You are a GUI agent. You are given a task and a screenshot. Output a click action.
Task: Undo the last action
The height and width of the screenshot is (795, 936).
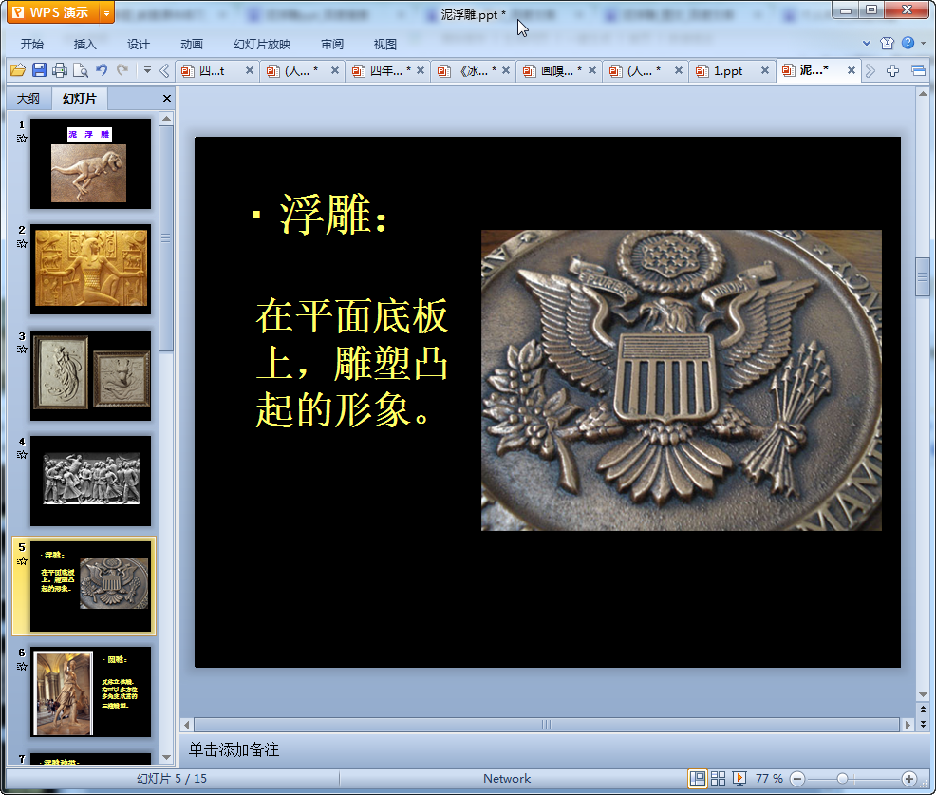click(102, 70)
